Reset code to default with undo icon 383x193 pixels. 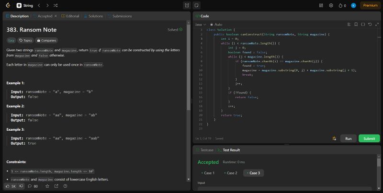[x=370, y=24]
